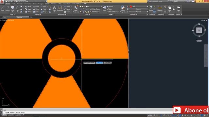The image size is (209, 117).
Task: Open the second ByLayer linetype dropdown
Action: tap(138, 12)
